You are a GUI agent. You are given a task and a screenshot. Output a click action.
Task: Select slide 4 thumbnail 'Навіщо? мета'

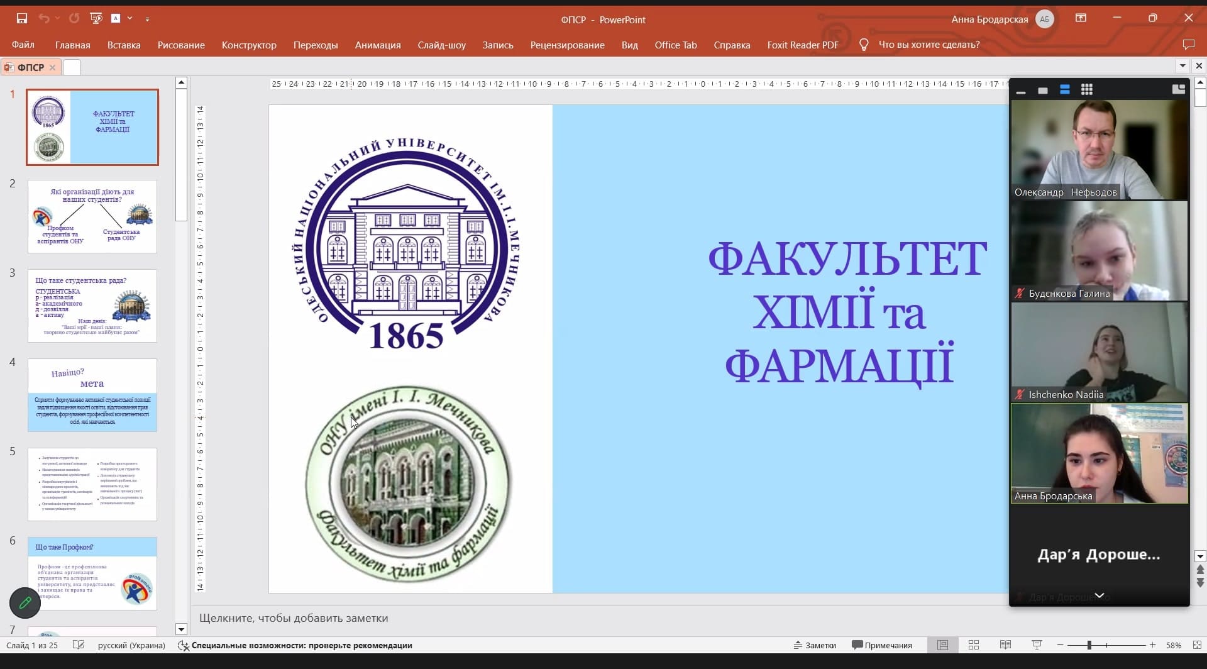pos(92,395)
